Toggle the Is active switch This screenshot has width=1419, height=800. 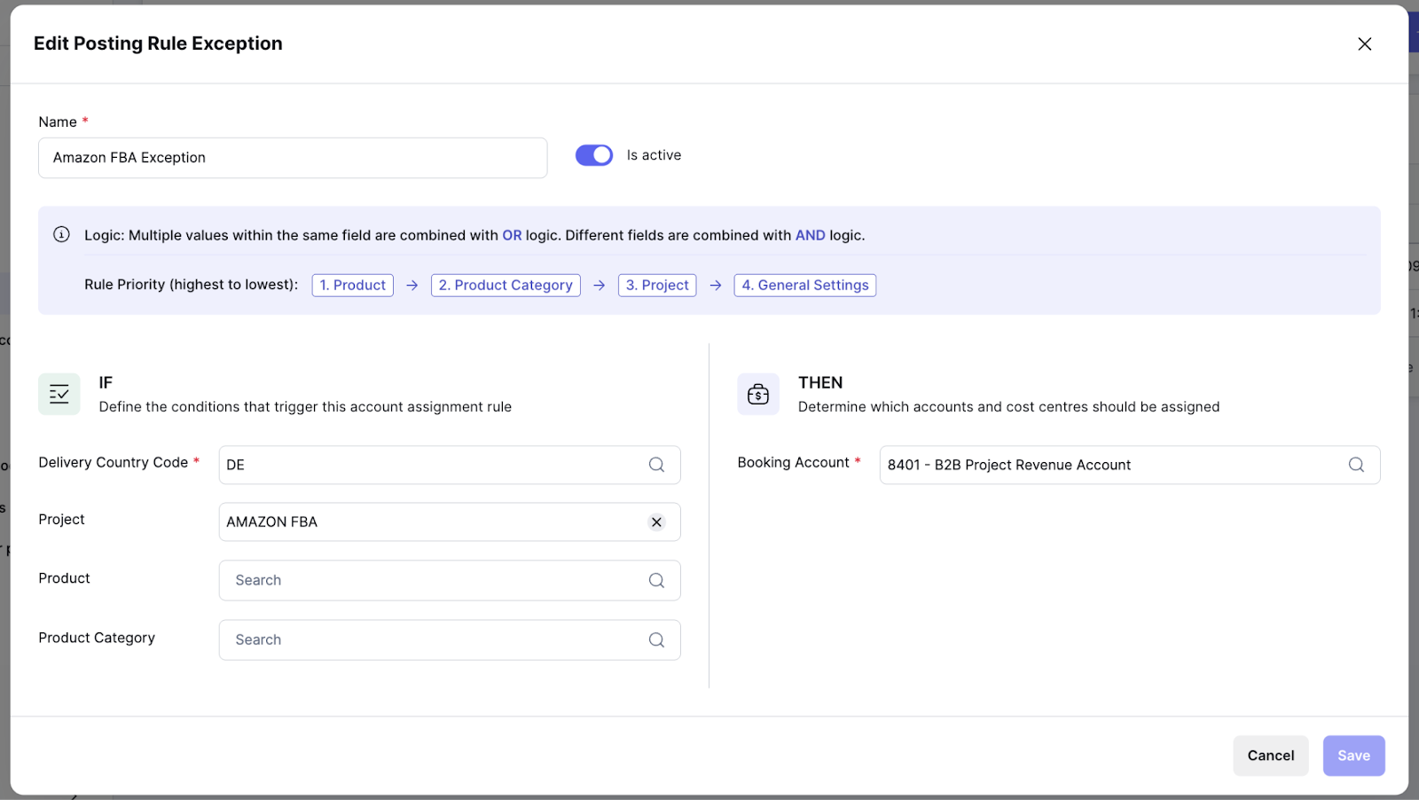point(593,155)
